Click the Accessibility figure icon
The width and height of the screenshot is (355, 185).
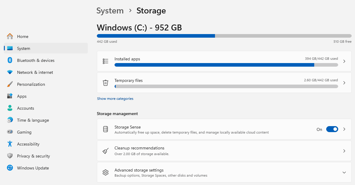coord(10,144)
